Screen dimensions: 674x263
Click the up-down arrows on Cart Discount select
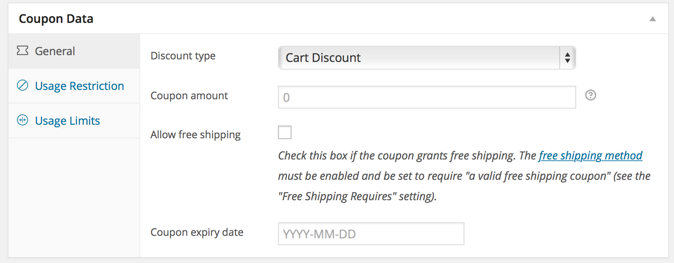[568, 58]
